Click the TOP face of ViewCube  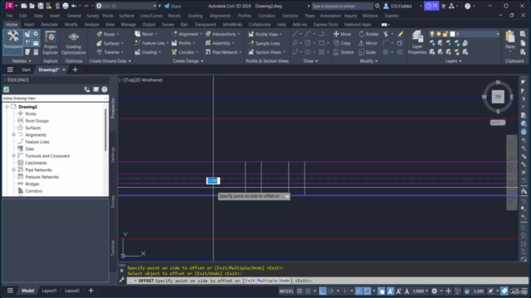pos(498,97)
